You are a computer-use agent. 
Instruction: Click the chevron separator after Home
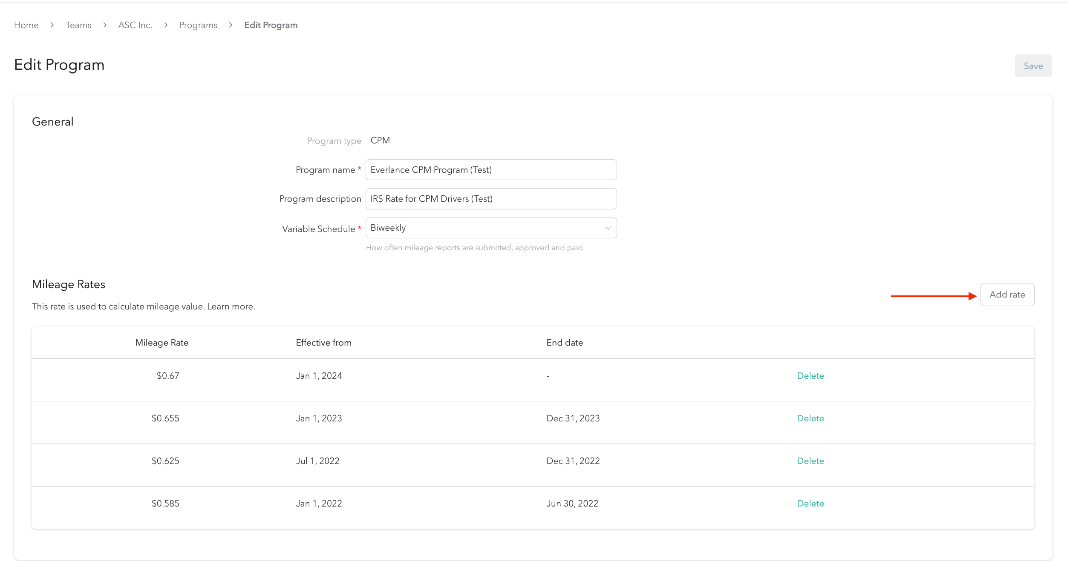point(52,25)
